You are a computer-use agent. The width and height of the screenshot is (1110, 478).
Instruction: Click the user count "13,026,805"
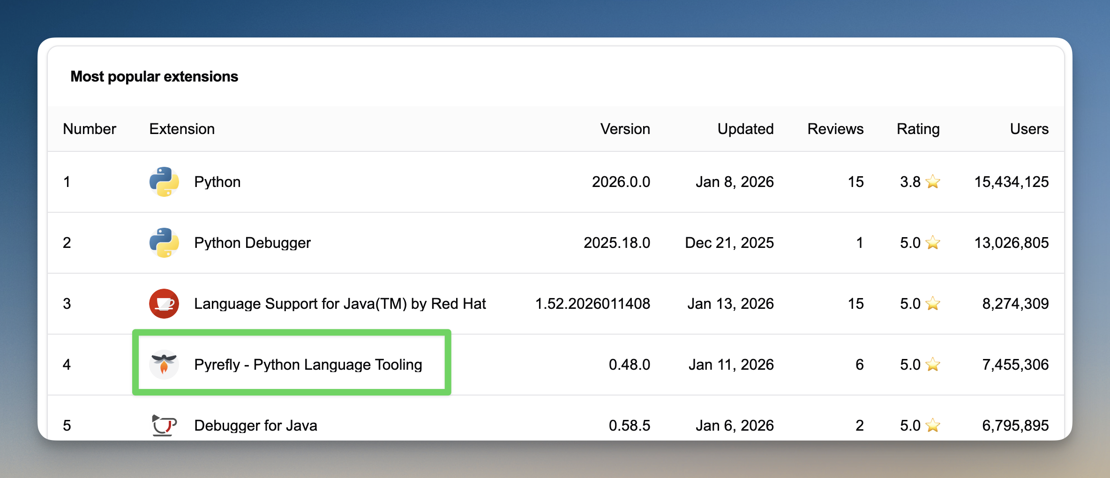pyautogui.click(x=1012, y=243)
